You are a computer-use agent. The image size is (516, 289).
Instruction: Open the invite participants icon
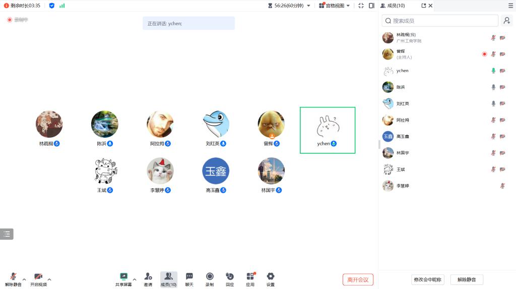click(x=148, y=279)
